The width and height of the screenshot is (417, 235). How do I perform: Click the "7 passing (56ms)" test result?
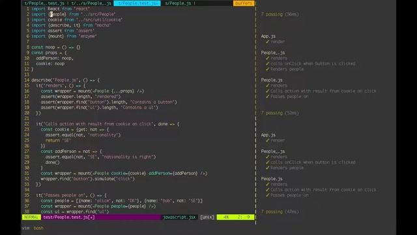pos(280,14)
